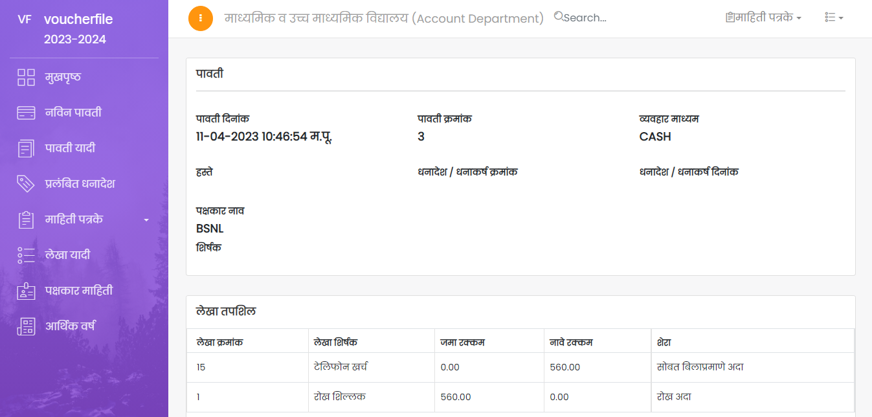Screen dimensions: 872x417
Task: Click the टेलिफोन खर्च table row cell
Action: (341, 367)
